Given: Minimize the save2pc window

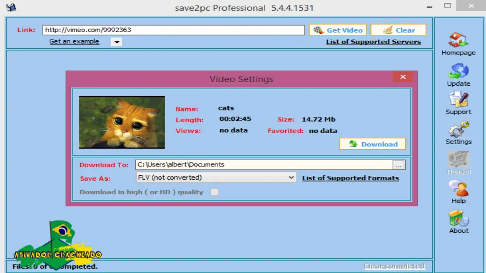Looking at the screenshot, I should (x=430, y=6).
